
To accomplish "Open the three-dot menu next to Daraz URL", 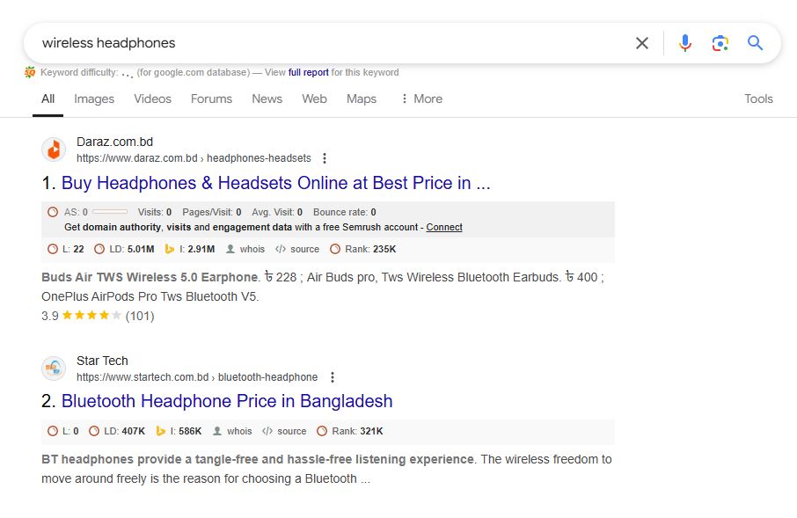I will 325,157.
